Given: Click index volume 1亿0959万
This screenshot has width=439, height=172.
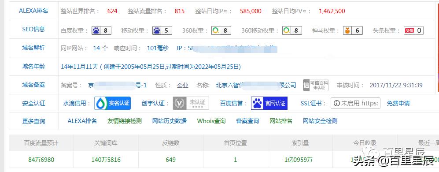Looking at the screenshot, I should click(x=299, y=160).
